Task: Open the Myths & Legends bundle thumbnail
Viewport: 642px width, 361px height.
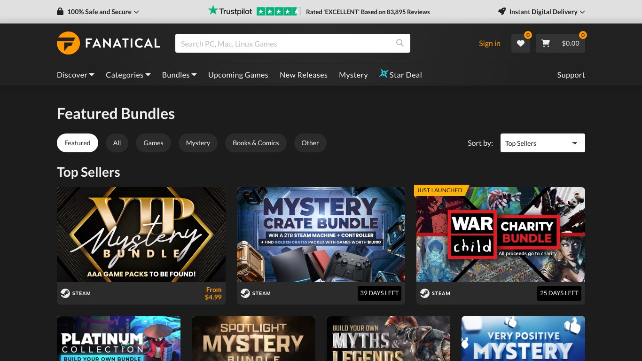Action: click(388, 338)
